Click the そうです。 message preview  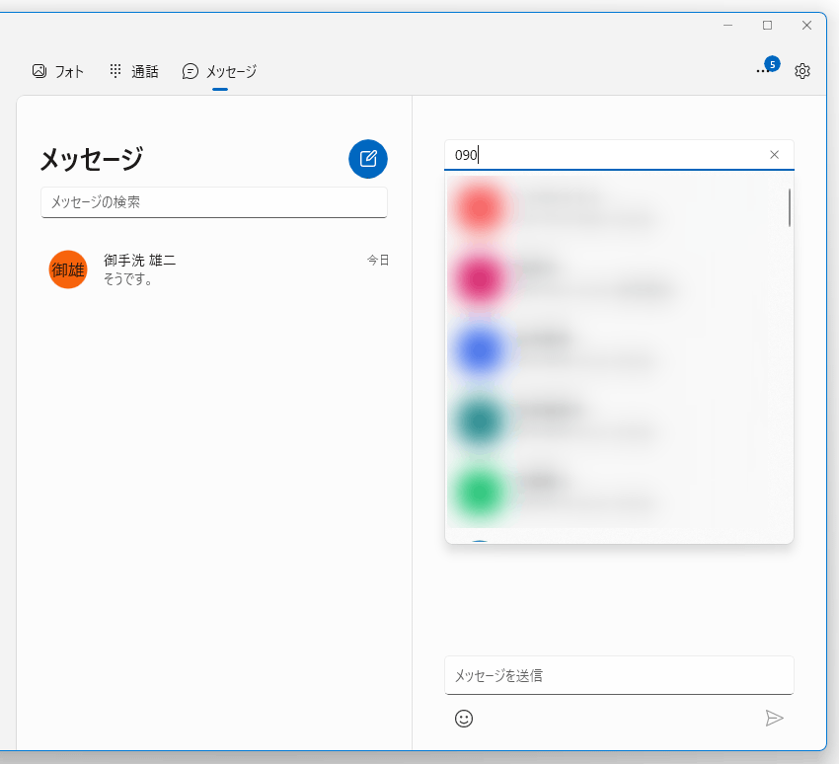tap(128, 278)
